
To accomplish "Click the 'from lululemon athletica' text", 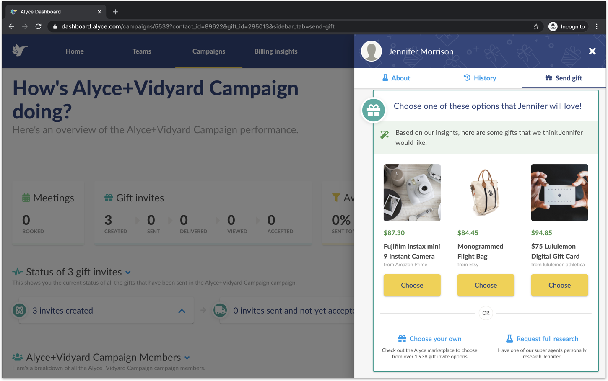I will click(558, 265).
